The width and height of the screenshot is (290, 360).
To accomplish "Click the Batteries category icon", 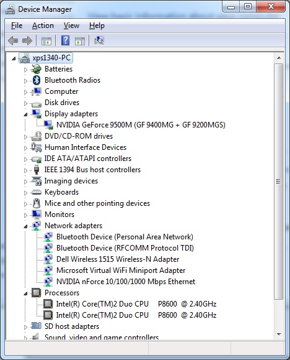I will pyautogui.click(x=36, y=69).
